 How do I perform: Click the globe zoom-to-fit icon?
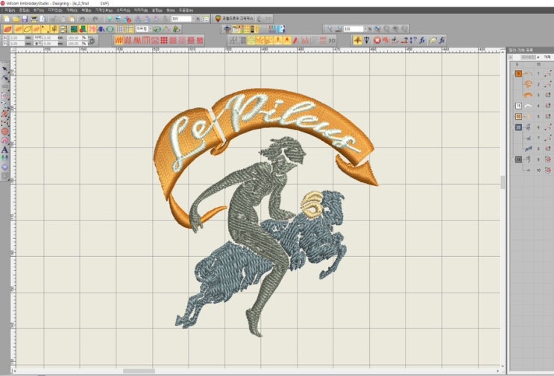pyautogui.click(x=377, y=29)
